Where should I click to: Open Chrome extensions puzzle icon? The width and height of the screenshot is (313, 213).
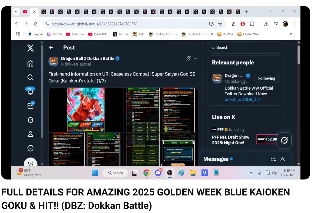[252, 24]
